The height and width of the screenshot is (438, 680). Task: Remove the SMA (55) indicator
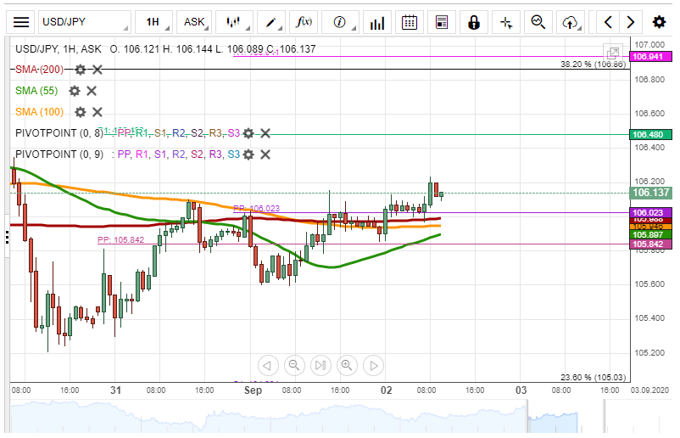pyautogui.click(x=91, y=91)
